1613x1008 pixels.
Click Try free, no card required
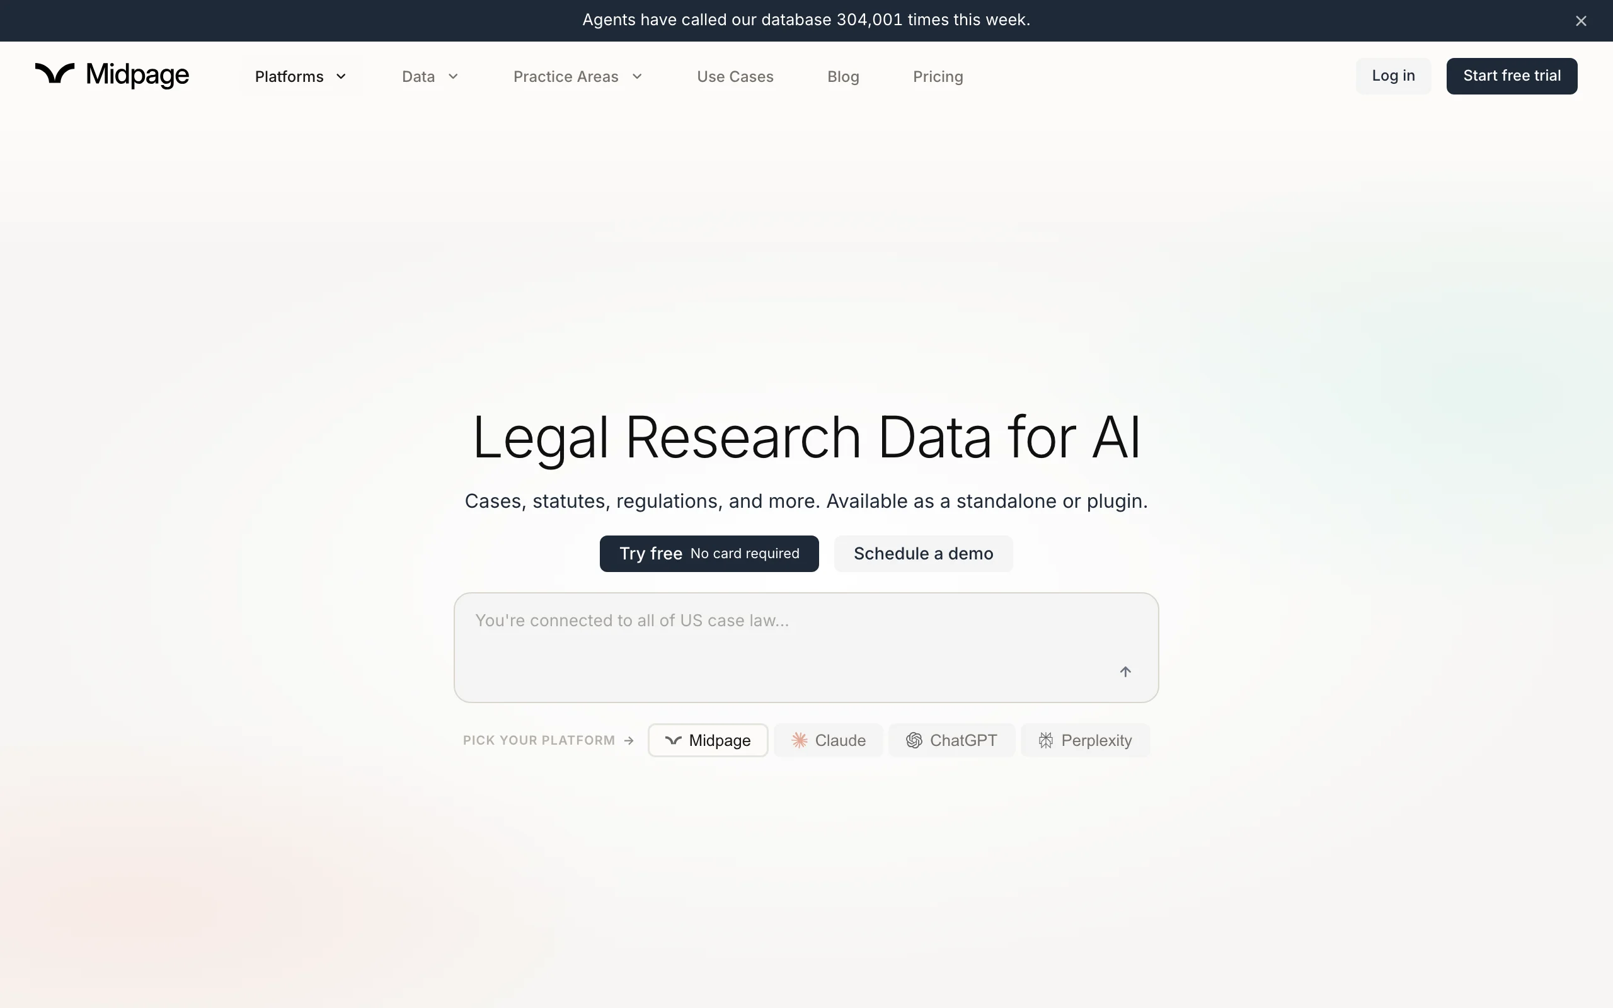(x=709, y=553)
